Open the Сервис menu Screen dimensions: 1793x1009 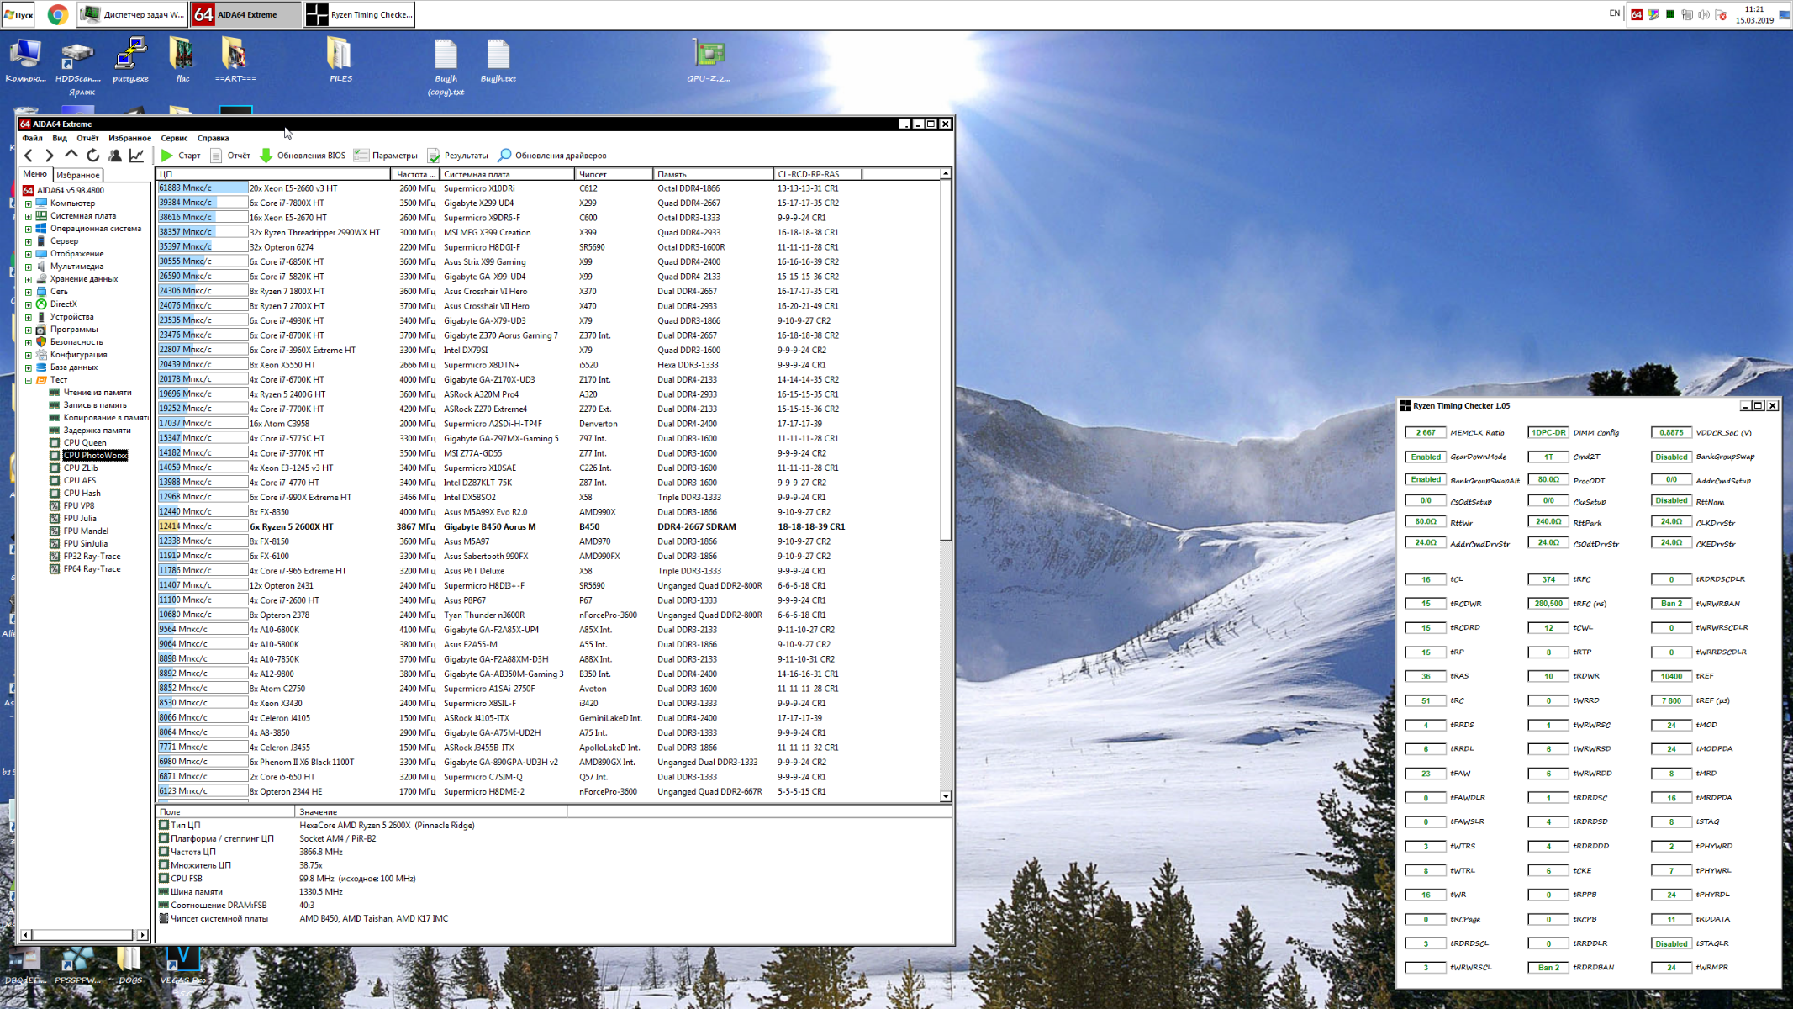tap(174, 138)
